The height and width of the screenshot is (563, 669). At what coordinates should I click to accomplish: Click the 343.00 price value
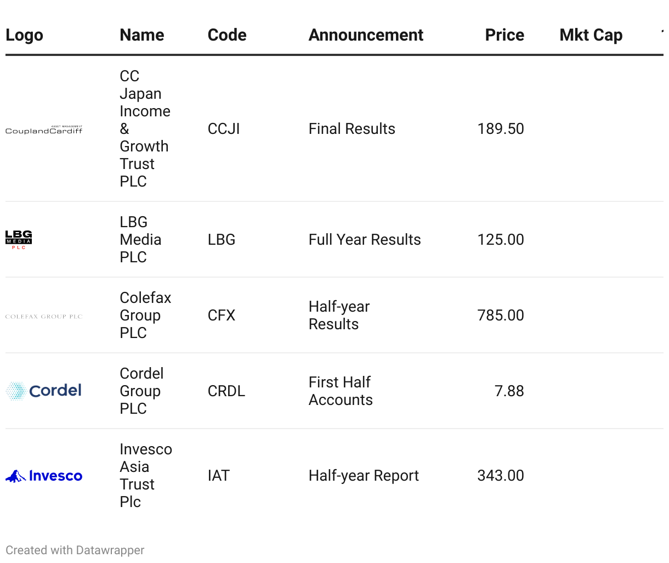click(x=500, y=476)
